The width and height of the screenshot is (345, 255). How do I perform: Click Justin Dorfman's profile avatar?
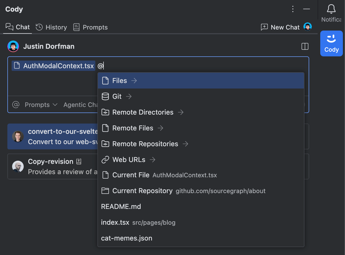click(x=13, y=46)
